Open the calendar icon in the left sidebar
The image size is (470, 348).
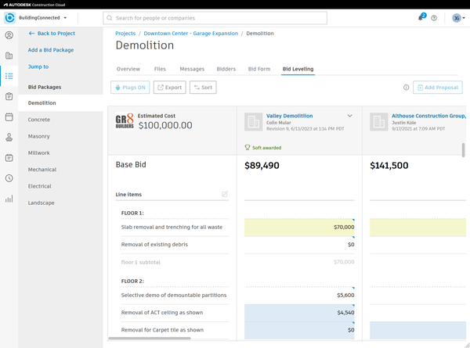[9, 117]
